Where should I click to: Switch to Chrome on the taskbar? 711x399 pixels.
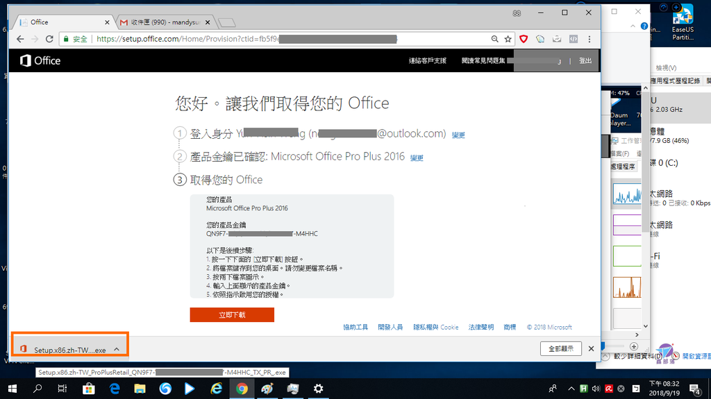click(x=242, y=389)
